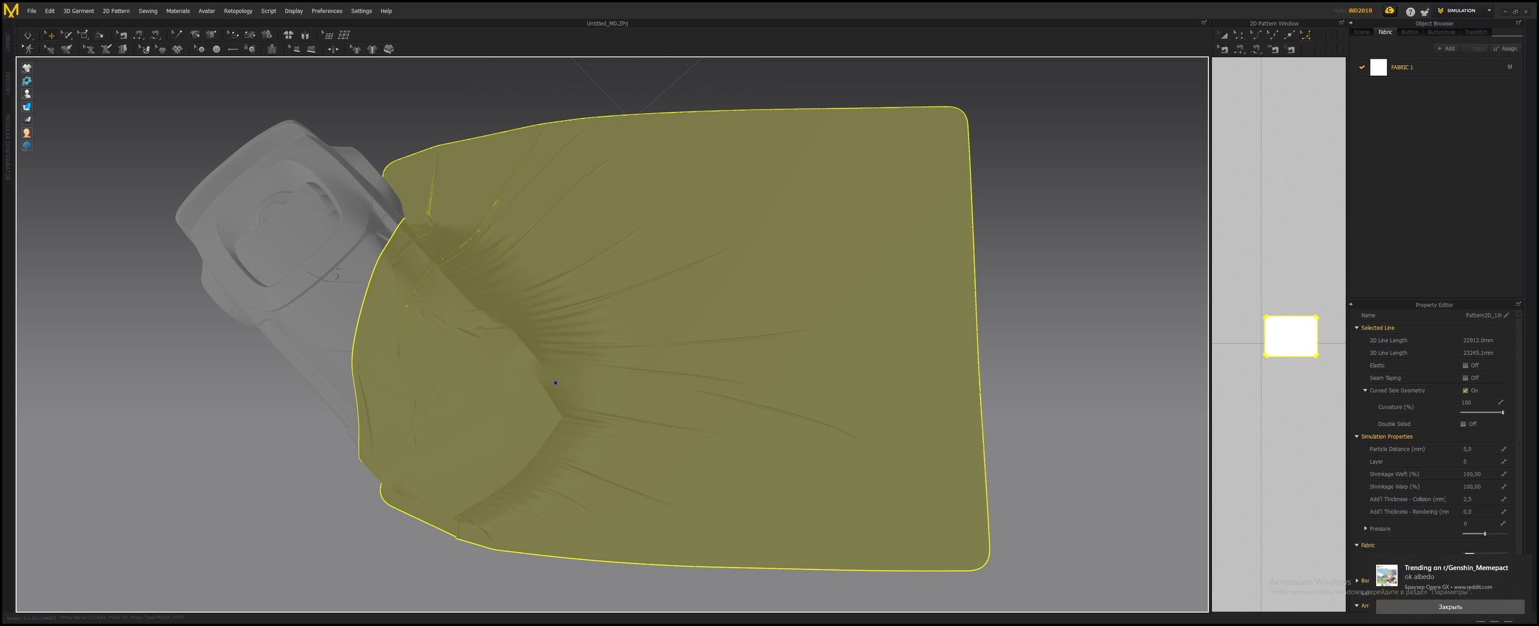Image resolution: width=1539 pixels, height=626 pixels.
Task: Click the Curvature (%) slider track
Action: click(1481, 413)
